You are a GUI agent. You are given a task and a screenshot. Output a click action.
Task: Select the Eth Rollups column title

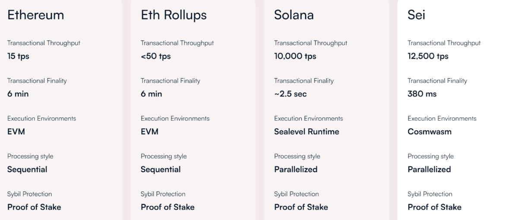174,15
